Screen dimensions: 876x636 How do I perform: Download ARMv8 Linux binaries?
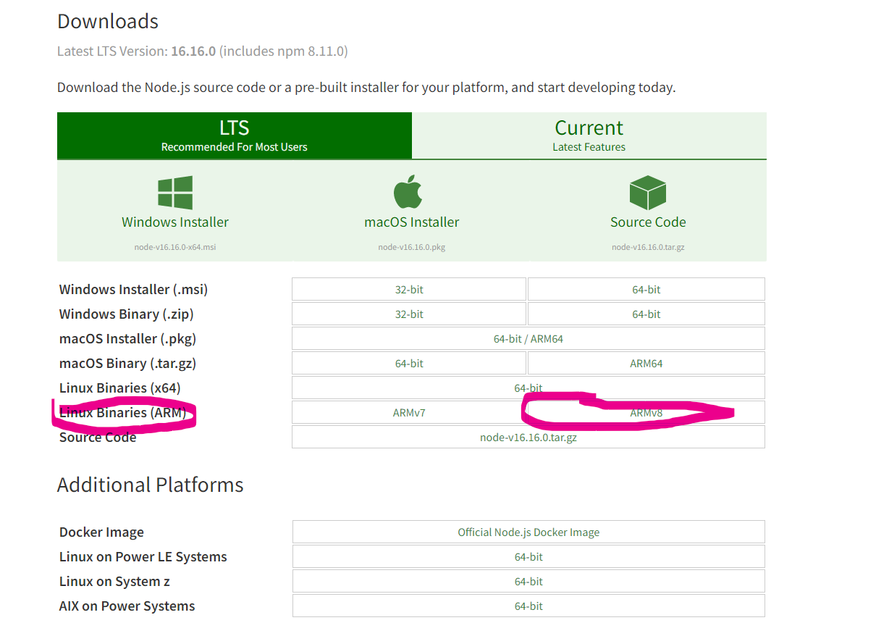coord(647,413)
